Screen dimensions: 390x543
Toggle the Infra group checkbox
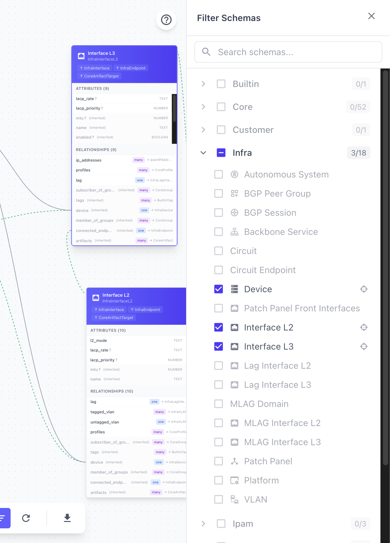click(x=221, y=153)
